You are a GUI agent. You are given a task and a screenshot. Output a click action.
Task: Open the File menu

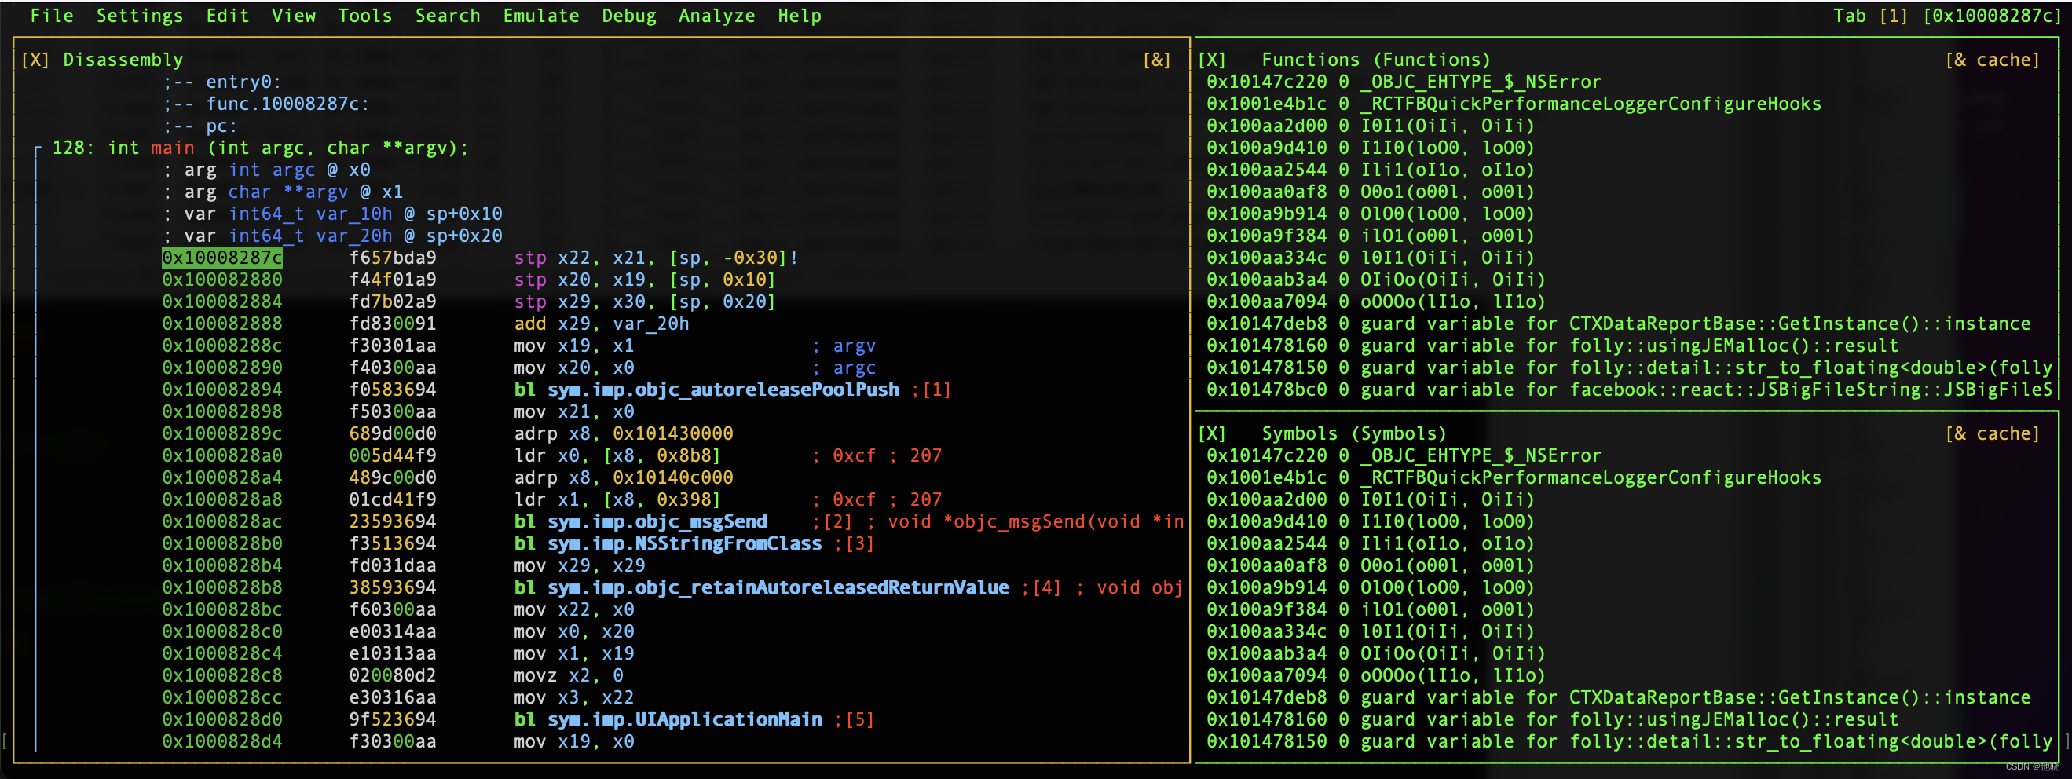click(52, 15)
